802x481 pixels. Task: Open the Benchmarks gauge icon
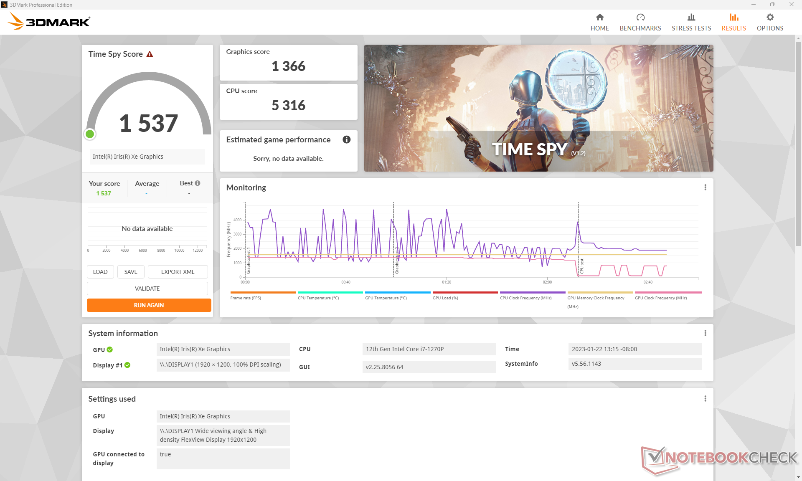tap(640, 18)
